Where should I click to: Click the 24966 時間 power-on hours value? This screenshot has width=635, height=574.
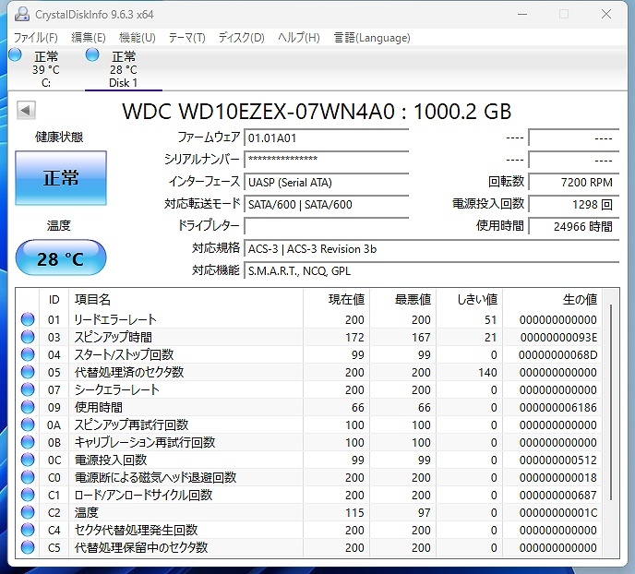click(574, 226)
